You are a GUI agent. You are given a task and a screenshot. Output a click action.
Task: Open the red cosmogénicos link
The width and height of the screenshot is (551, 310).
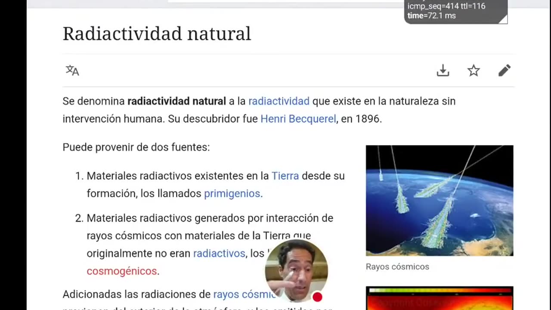click(122, 271)
